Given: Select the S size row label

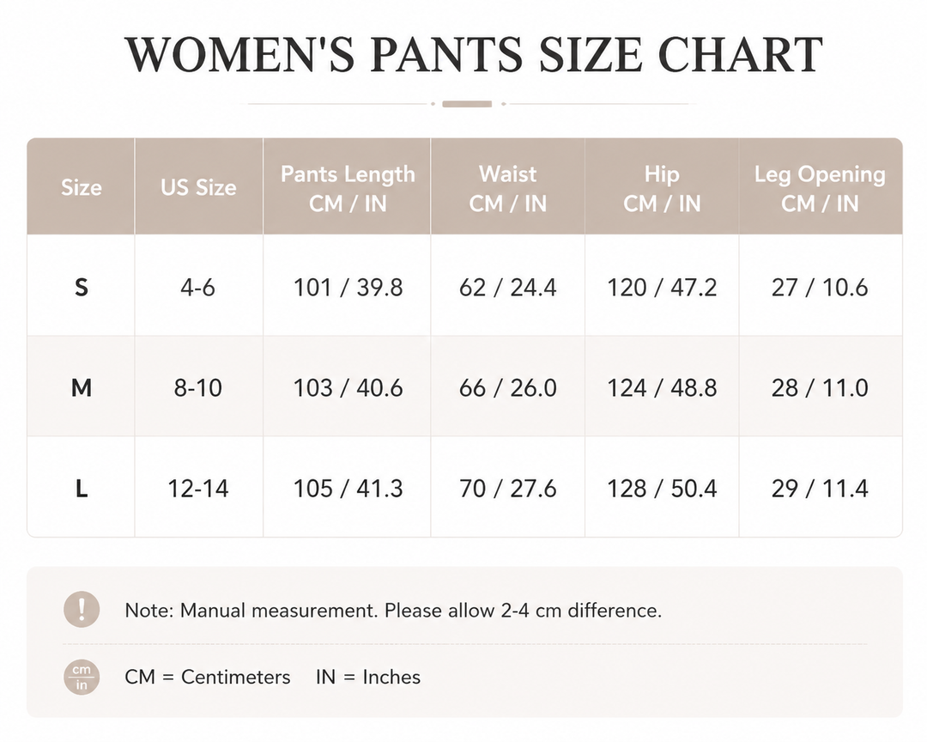Looking at the screenshot, I should pos(82,288).
